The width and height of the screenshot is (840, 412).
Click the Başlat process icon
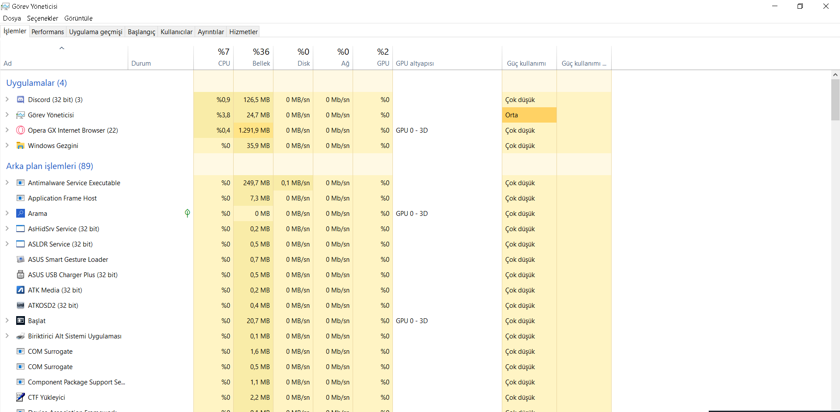tap(21, 321)
